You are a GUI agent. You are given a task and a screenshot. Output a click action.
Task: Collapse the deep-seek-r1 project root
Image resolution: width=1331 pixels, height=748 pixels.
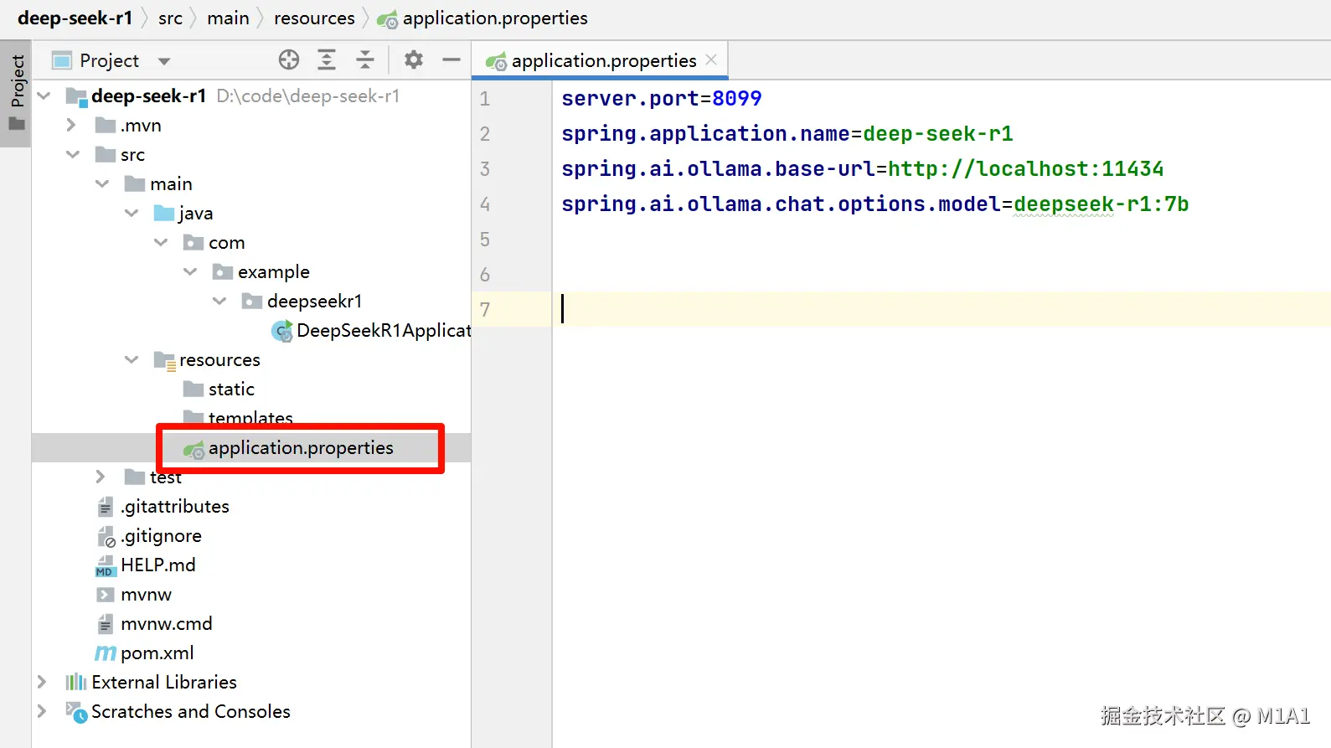coord(44,96)
